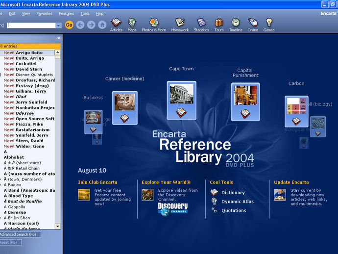
Task: Open the Articles section
Action: [116, 25]
